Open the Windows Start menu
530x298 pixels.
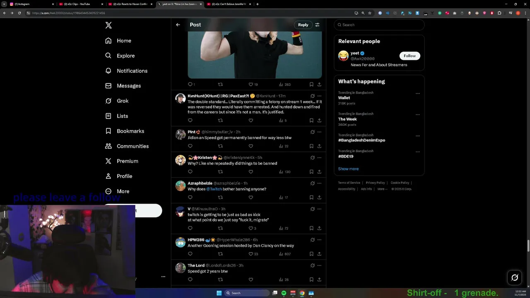point(219,293)
